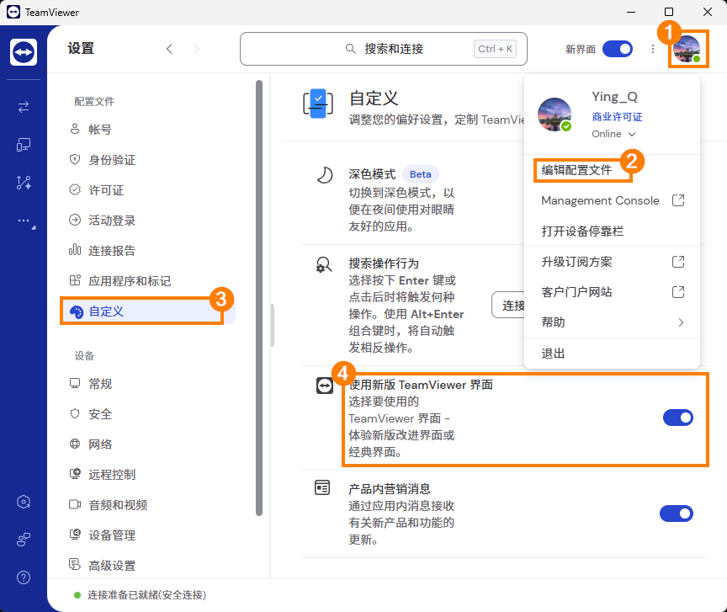Image resolution: width=727 pixels, height=612 pixels.
Task: Go forward with the right arrow
Action: (x=197, y=49)
